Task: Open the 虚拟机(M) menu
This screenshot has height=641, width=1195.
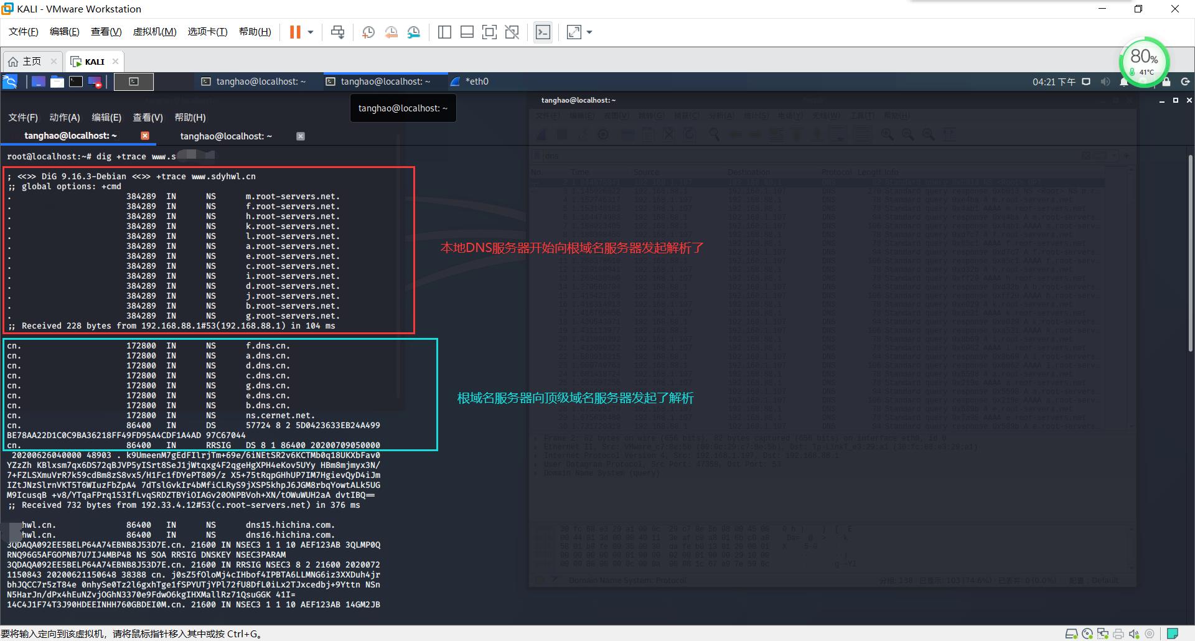Action: click(x=154, y=32)
